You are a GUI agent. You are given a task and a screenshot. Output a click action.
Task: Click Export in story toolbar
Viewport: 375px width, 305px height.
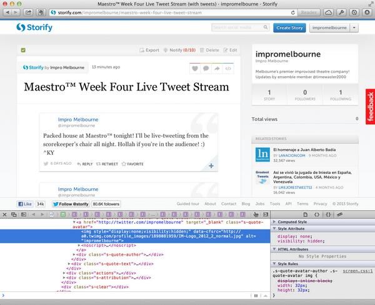click(149, 50)
